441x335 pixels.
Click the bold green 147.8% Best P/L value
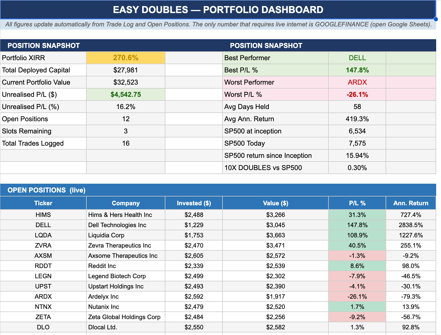(357, 70)
